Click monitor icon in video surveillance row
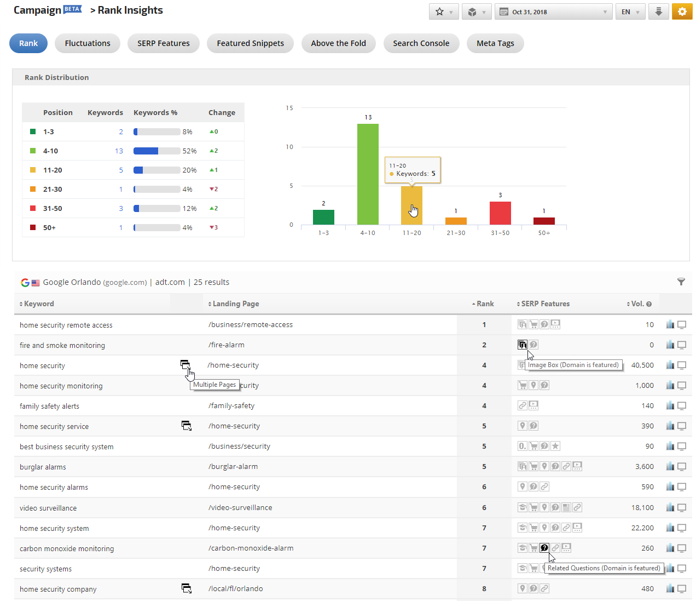 pyautogui.click(x=682, y=508)
